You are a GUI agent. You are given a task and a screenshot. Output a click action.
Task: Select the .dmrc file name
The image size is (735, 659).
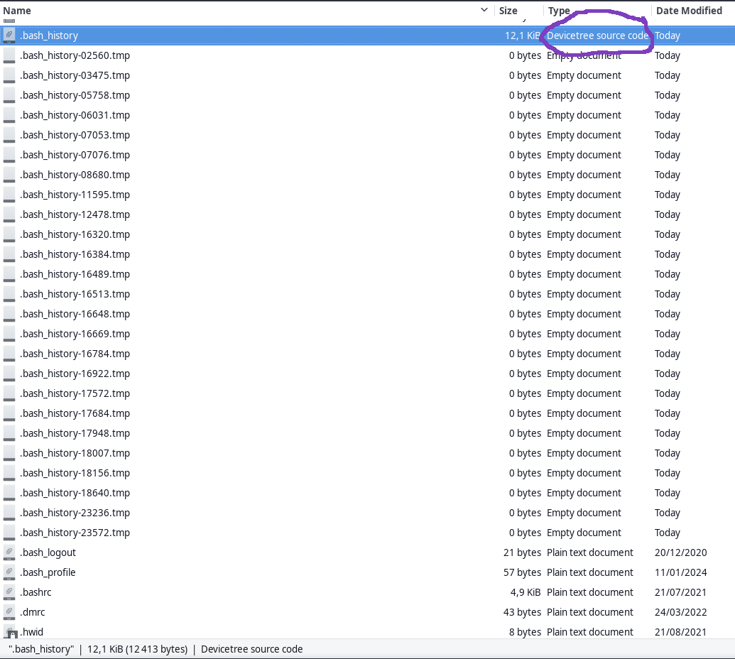click(x=33, y=612)
